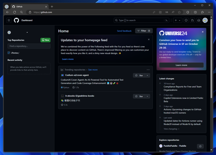Open Copilot Extensions Limited Public Beta changelog
The height and width of the screenshot is (155, 216).
(x=183, y=100)
